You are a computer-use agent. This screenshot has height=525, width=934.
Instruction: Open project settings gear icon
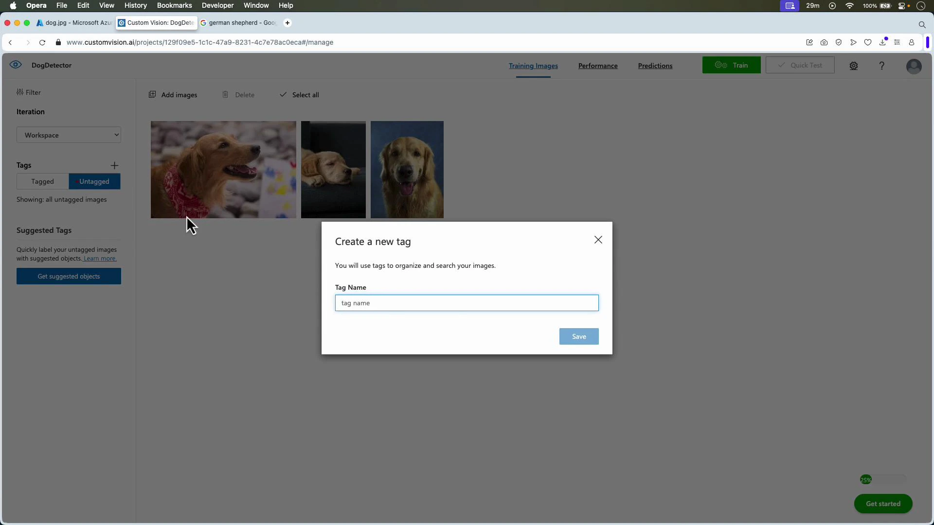pos(853,66)
